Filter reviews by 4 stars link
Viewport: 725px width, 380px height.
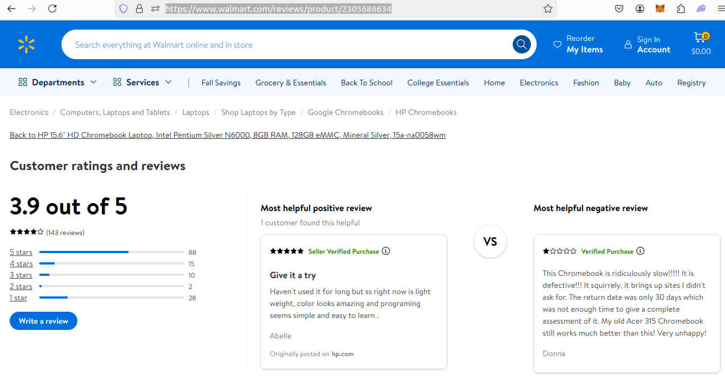[x=21, y=263]
